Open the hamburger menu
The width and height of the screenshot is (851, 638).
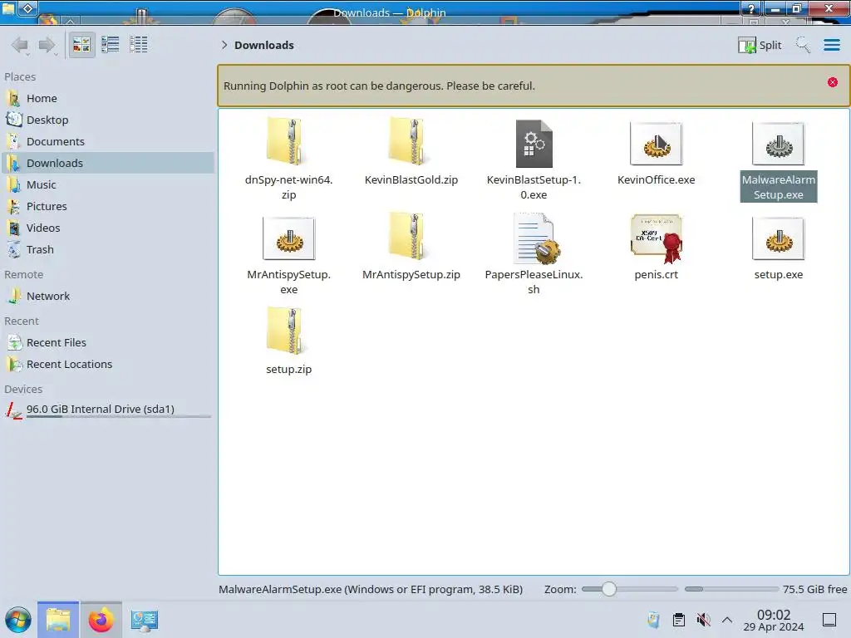click(x=831, y=45)
